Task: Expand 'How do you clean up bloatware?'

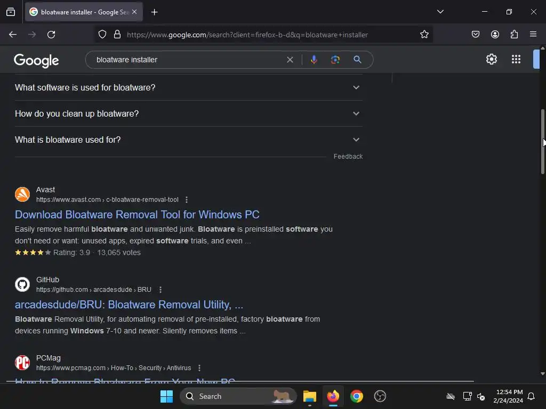Action: point(188,113)
